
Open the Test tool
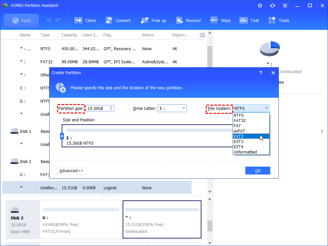tap(249, 20)
